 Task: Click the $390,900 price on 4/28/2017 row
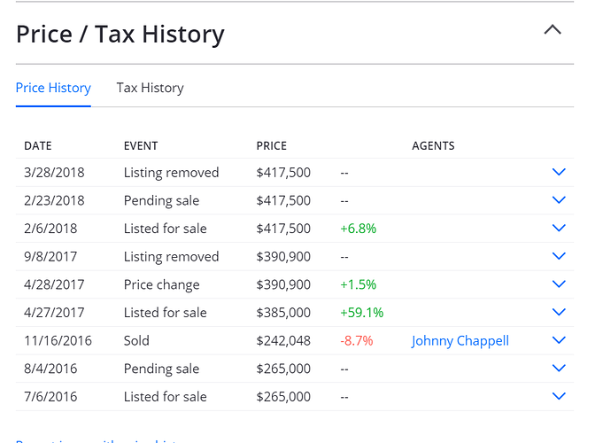283,284
